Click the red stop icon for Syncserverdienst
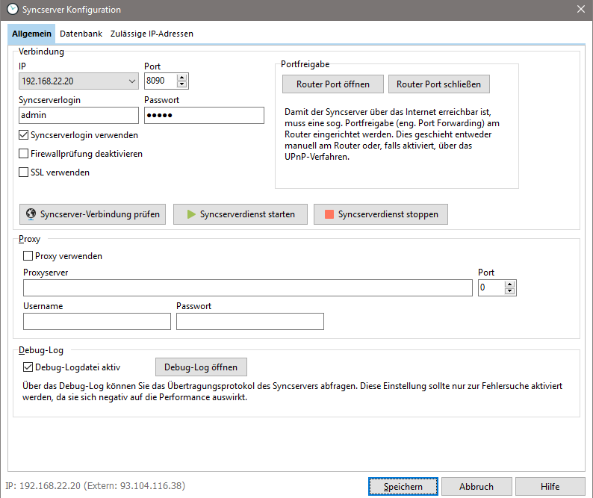 point(329,214)
